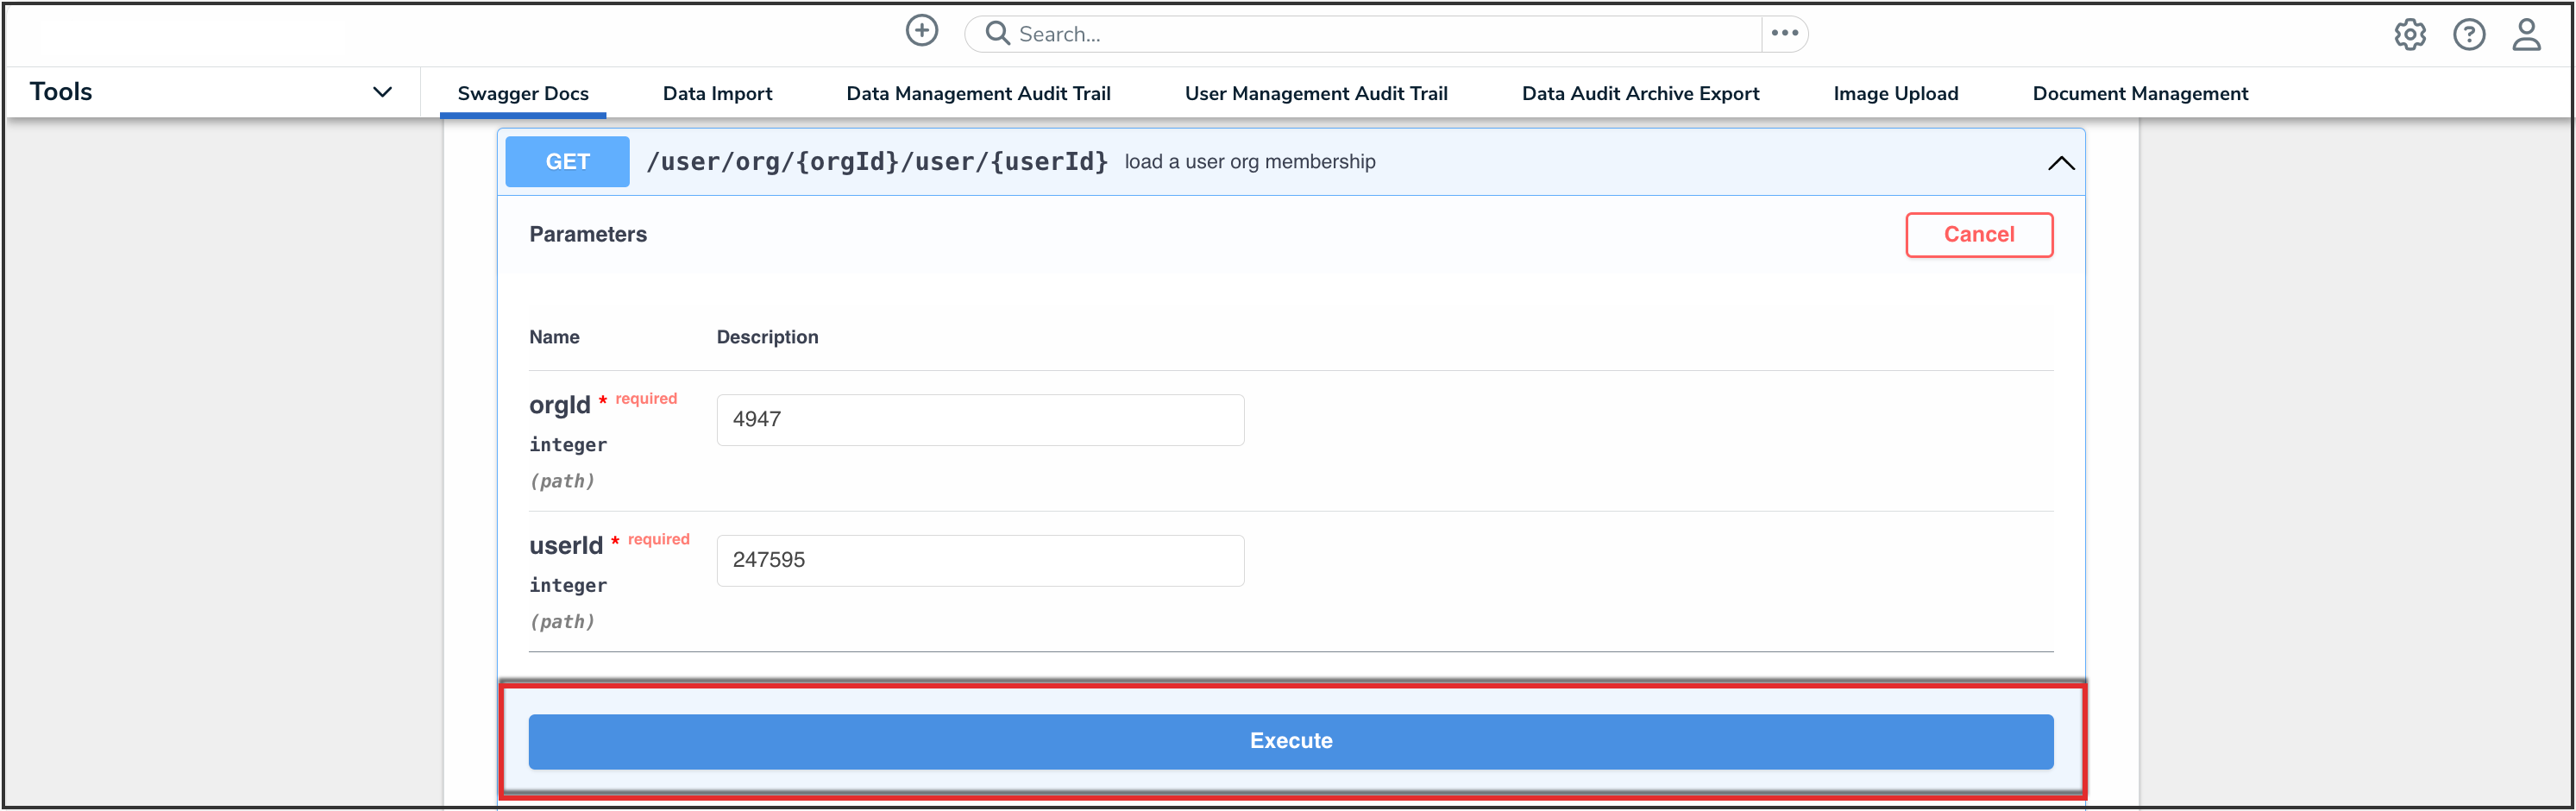Focus the userId input field
The width and height of the screenshot is (2576, 811).
point(979,561)
